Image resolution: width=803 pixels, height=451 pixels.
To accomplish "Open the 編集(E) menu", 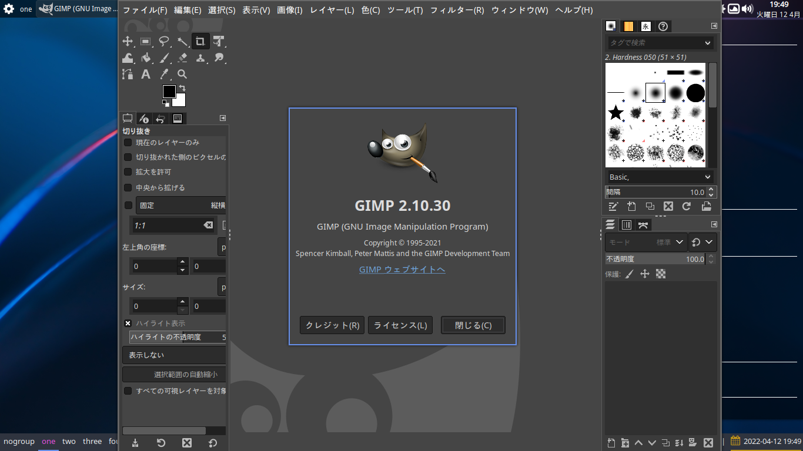I will pos(188,10).
